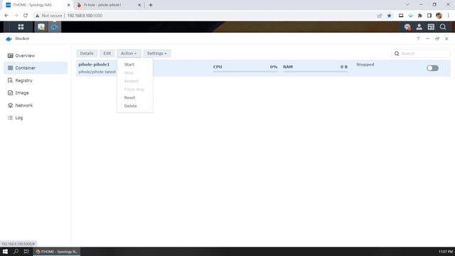Viewport: 455px width, 256px height.
Task: Bookmark this page with the star icon
Action: coord(389,16)
